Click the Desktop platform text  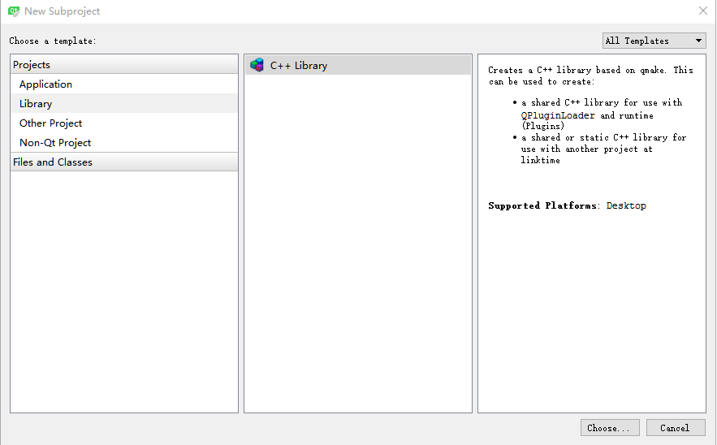[x=626, y=205]
